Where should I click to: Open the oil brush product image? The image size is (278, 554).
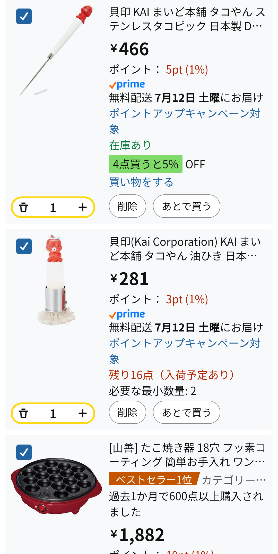click(56, 280)
